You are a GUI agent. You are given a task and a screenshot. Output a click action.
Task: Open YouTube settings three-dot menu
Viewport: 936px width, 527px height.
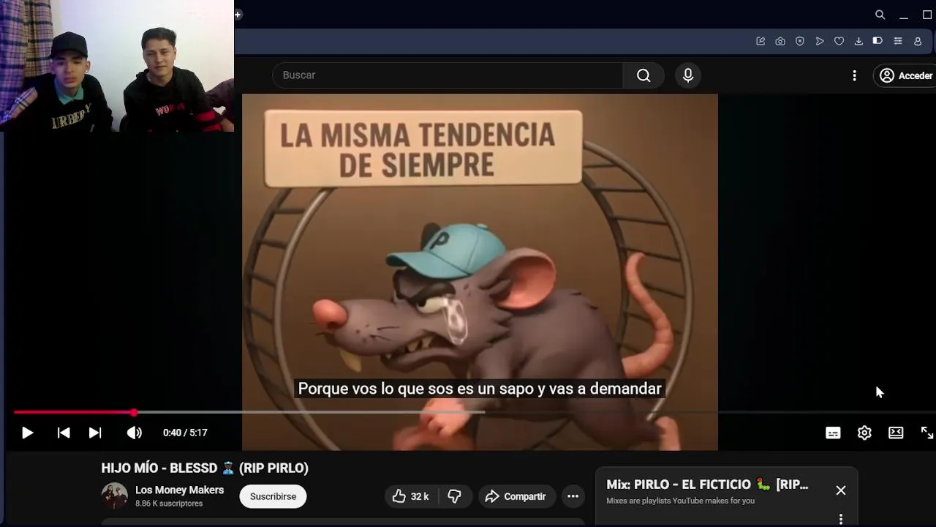coord(854,75)
